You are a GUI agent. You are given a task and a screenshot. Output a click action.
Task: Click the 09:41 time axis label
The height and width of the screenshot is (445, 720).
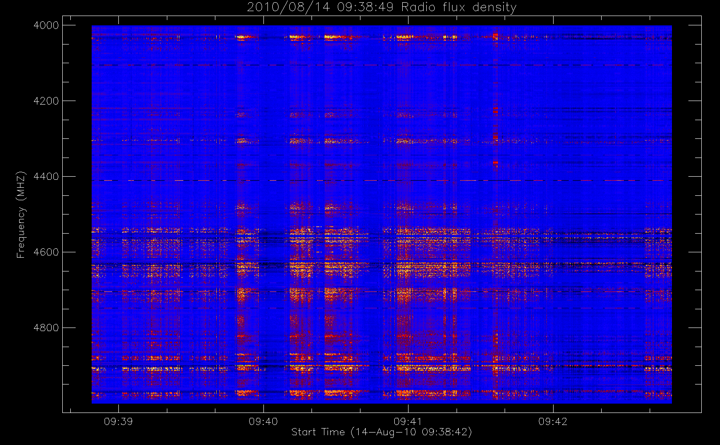click(408, 421)
